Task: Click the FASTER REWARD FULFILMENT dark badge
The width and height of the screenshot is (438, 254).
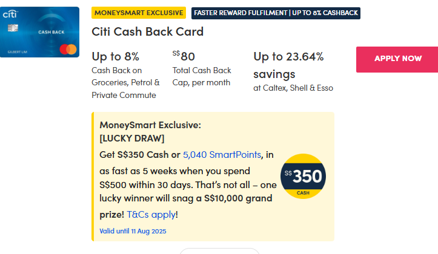Action: point(276,13)
